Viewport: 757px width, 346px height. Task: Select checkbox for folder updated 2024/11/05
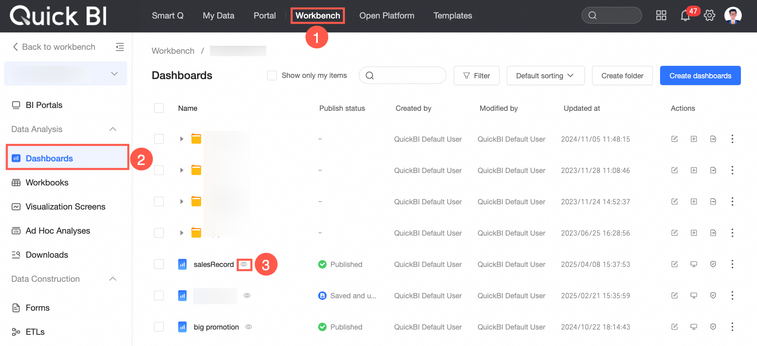pos(159,139)
